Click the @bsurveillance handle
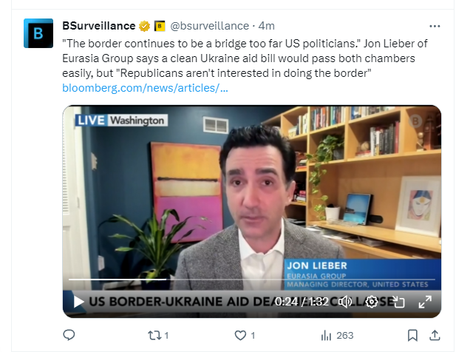Viewport: 456px width, 352px height. (x=209, y=26)
